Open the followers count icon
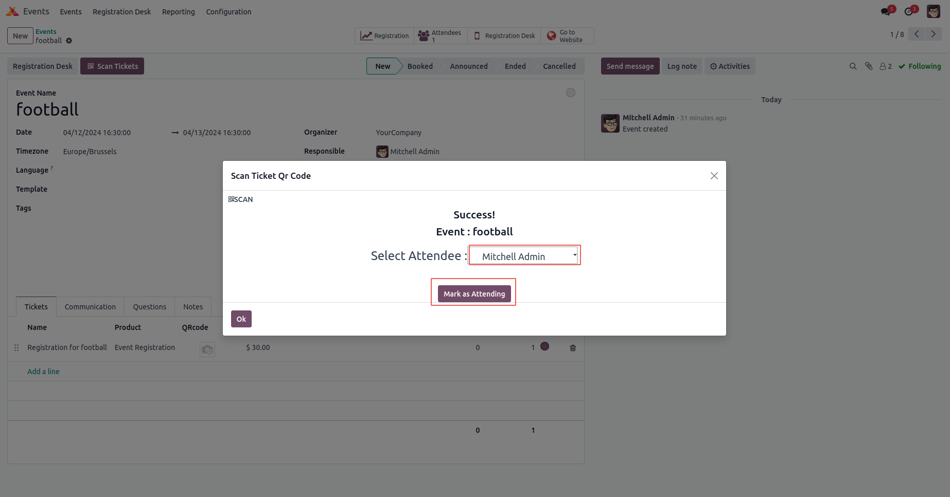The height and width of the screenshot is (497, 950). click(x=886, y=66)
